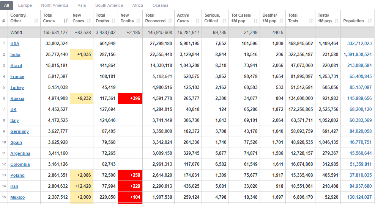Click Russia population 145,989,656 link

[x=359, y=98]
